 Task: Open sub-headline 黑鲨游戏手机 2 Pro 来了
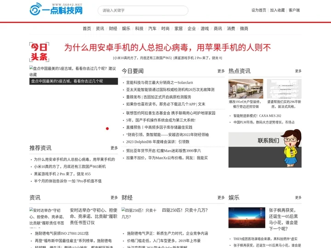[x=198, y=58]
